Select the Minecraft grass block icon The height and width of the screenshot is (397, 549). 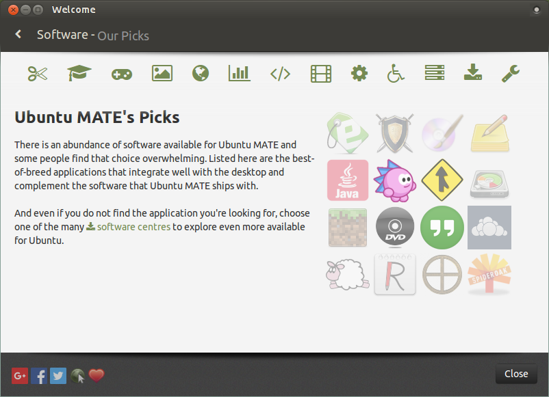tap(348, 228)
